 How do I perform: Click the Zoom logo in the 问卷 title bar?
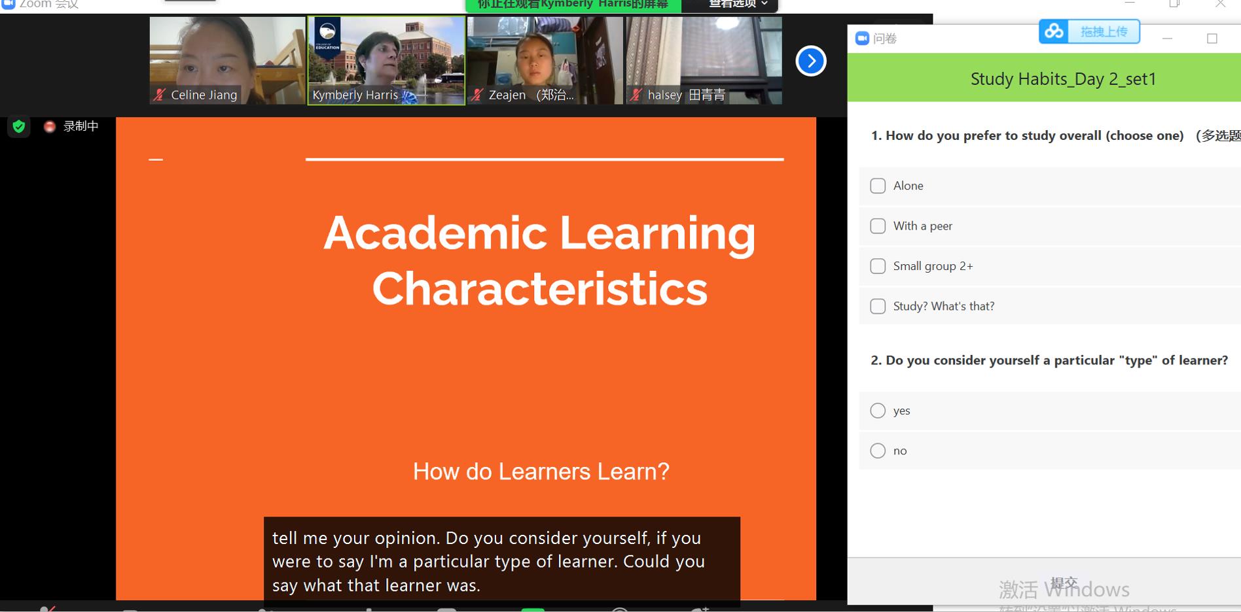tap(862, 39)
